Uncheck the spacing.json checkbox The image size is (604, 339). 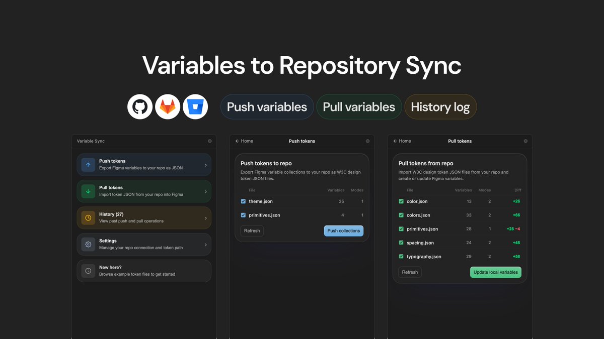401,243
